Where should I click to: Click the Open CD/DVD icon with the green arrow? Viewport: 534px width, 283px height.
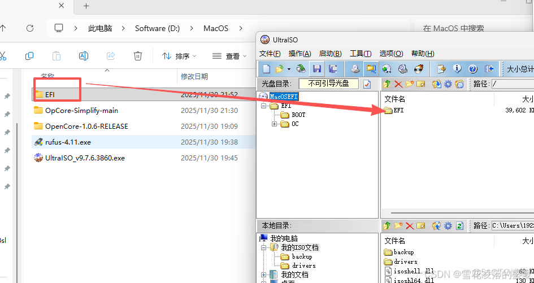pyautogui.click(x=301, y=69)
